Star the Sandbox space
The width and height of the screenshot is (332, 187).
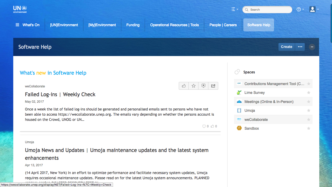click(309, 128)
